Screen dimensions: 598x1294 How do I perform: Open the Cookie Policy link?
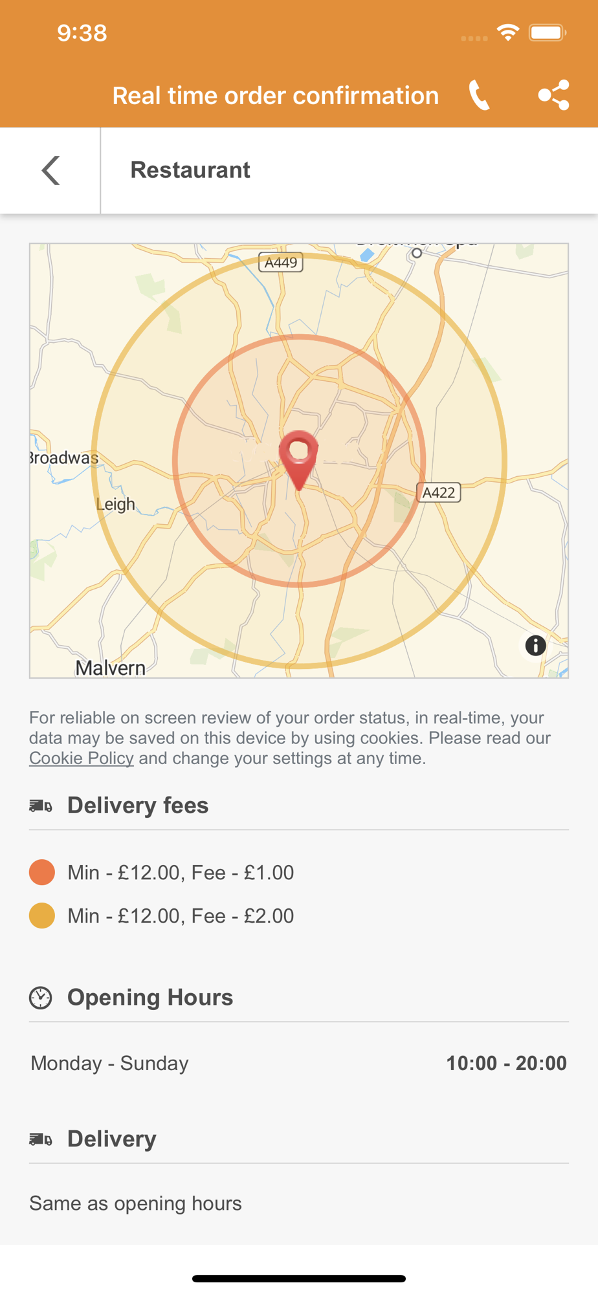click(82, 758)
